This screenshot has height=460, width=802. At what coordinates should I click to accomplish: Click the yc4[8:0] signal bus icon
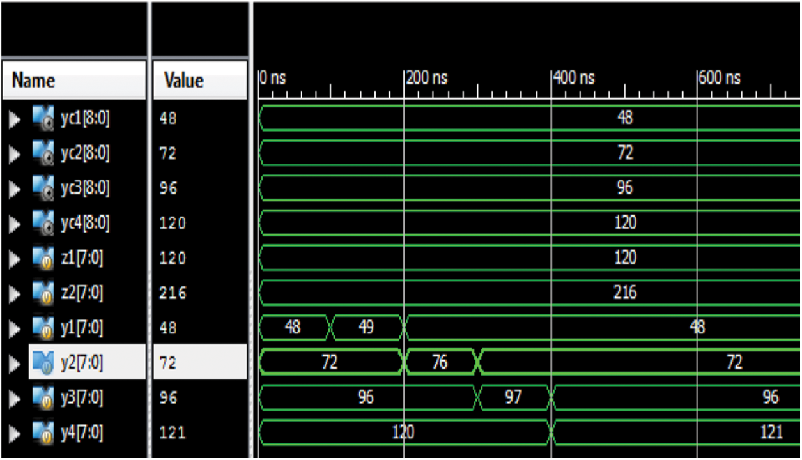[x=43, y=224]
